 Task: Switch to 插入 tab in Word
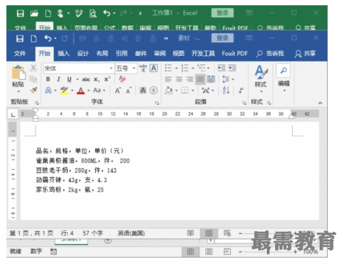(64, 53)
